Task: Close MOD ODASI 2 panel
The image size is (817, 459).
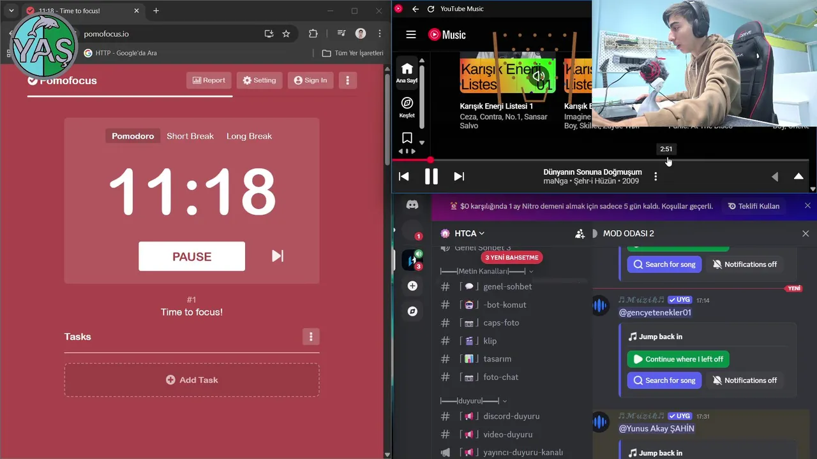Action: pyautogui.click(x=806, y=234)
